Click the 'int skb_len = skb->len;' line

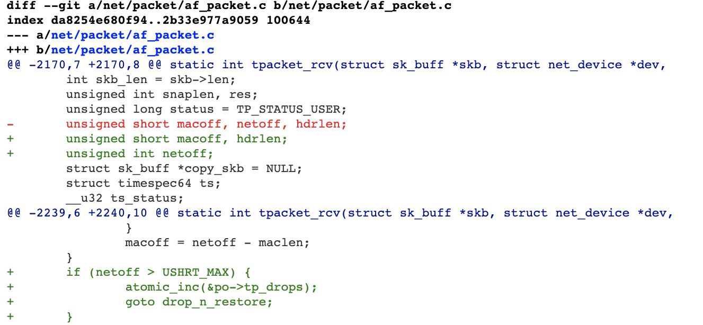tap(150, 79)
